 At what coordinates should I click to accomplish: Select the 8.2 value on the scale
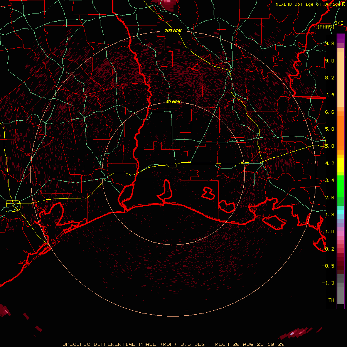pyautogui.click(x=330, y=77)
